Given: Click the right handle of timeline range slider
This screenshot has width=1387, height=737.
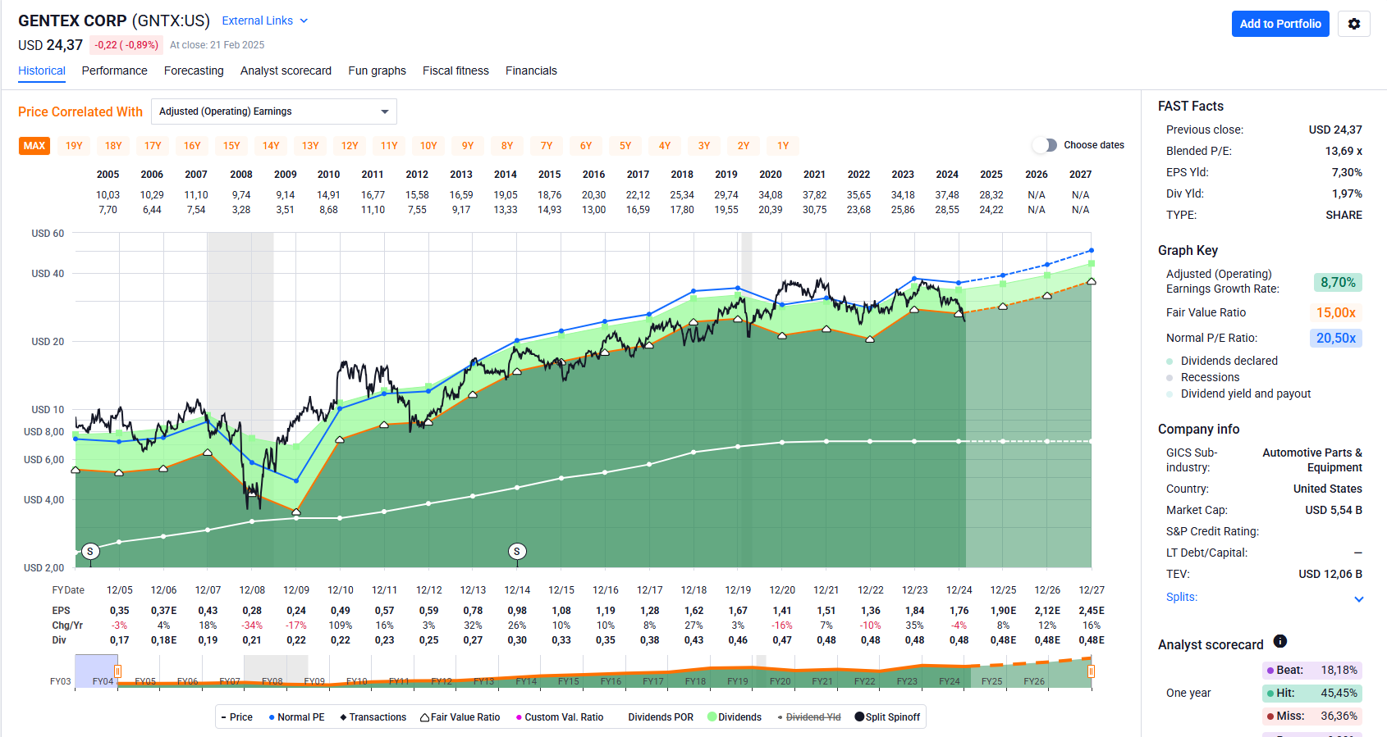Looking at the screenshot, I should coord(1091,671).
